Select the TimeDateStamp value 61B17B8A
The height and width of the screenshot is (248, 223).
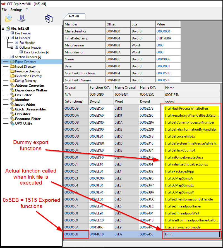point(168,38)
